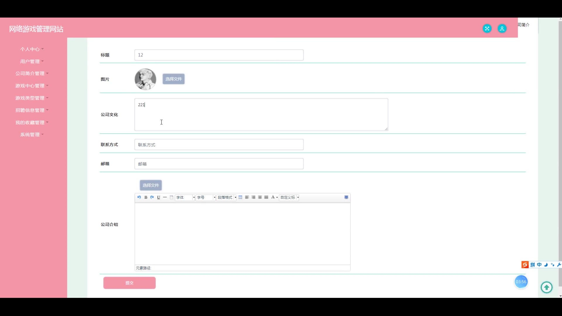Toggle editor fullscreen mode icon
The width and height of the screenshot is (562, 316).
[346, 197]
